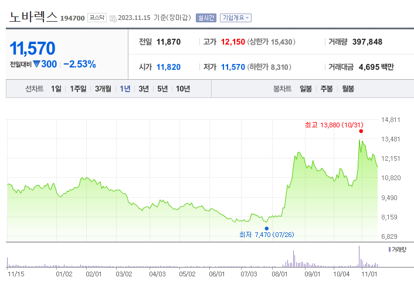Screen dimensions: 414x291
Task: Select the 1일 line chart tab
Action: click(x=56, y=89)
